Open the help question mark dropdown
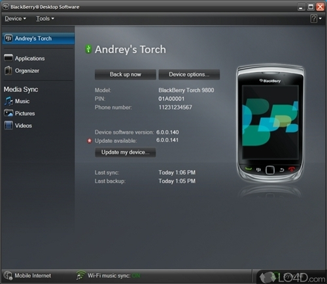The height and width of the screenshot is (284, 327). click(316, 19)
